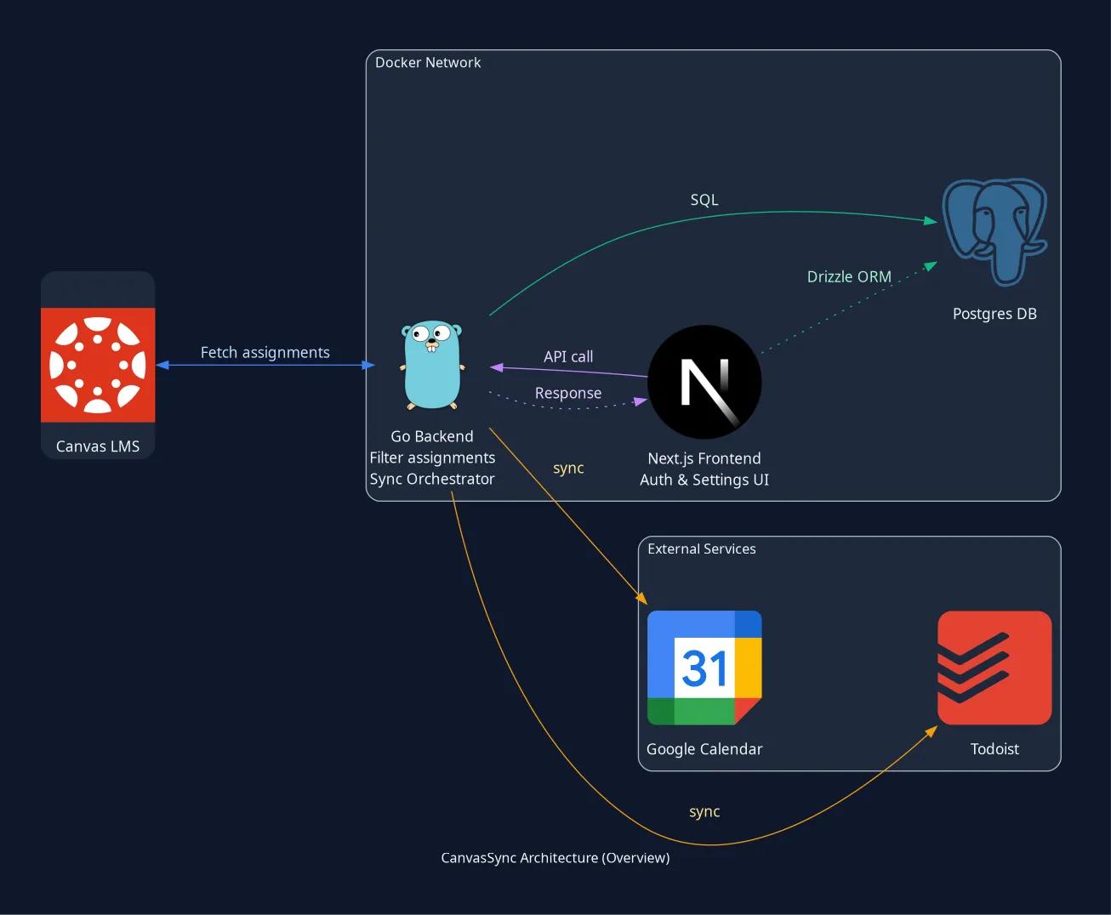Select the 'Canvas LMS' text label
The image size is (1111, 915).
[98, 446]
